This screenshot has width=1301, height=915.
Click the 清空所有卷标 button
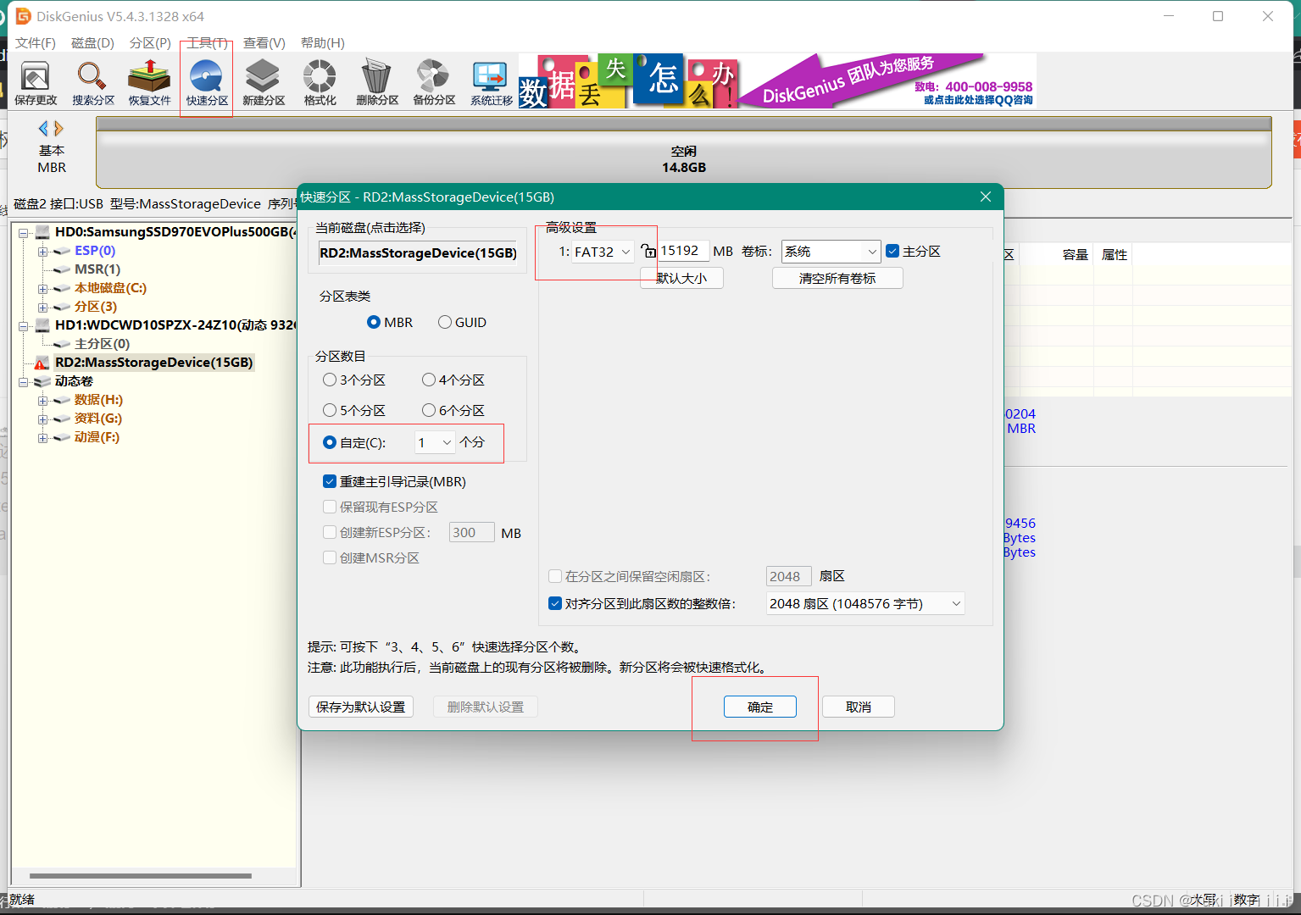[x=837, y=278]
